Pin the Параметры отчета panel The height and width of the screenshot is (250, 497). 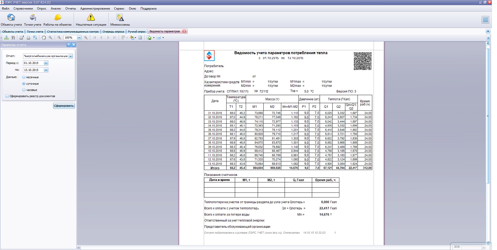click(x=69, y=45)
